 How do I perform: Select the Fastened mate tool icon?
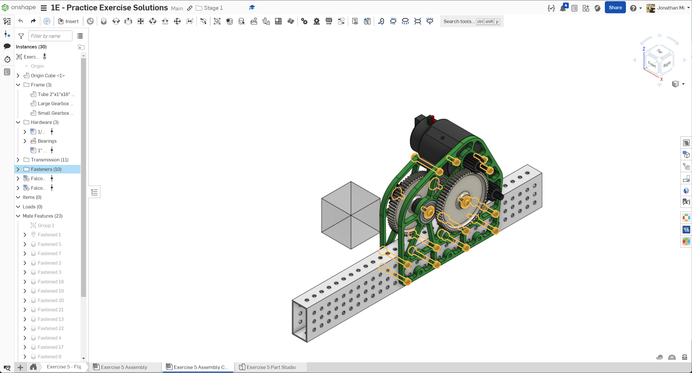[104, 21]
